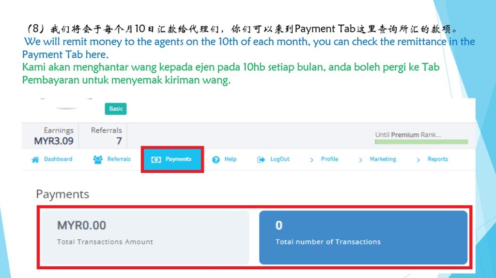Click the LogOut link
496x278 pixels.
pyautogui.click(x=280, y=159)
